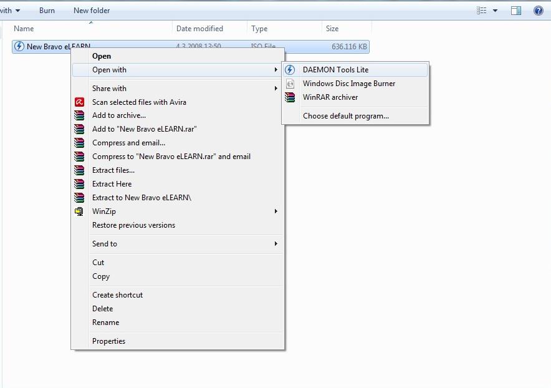The image size is (551, 388).
Task: Click the 636.116 KB size value
Action: (x=349, y=46)
